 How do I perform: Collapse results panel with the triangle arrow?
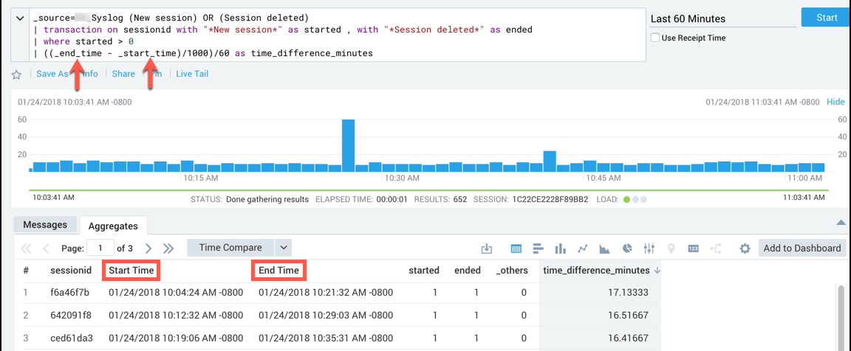840,222
